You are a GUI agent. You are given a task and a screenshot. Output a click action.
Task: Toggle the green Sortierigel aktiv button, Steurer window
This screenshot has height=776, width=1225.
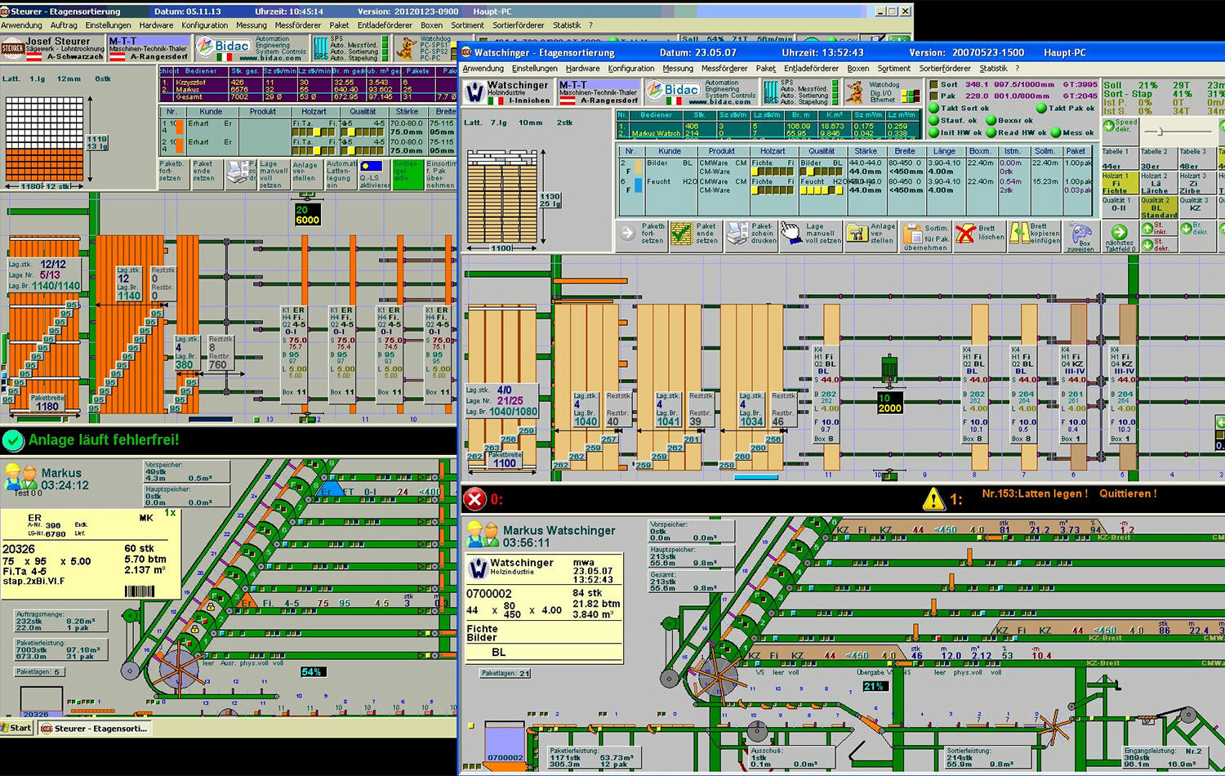point(407,176)
